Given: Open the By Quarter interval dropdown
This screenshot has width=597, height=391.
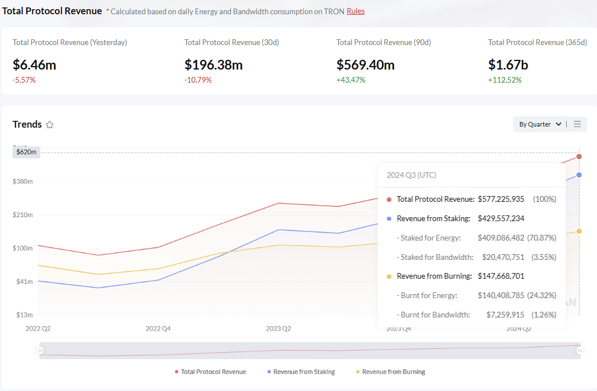Looking at the screenshot, I should [539, 124].
